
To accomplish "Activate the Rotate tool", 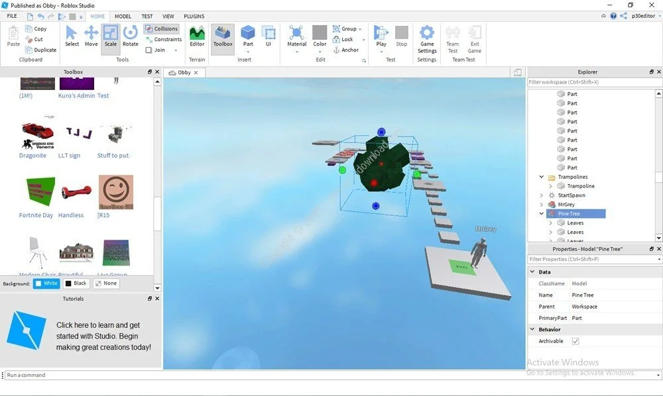I will [x=130, y=36].
